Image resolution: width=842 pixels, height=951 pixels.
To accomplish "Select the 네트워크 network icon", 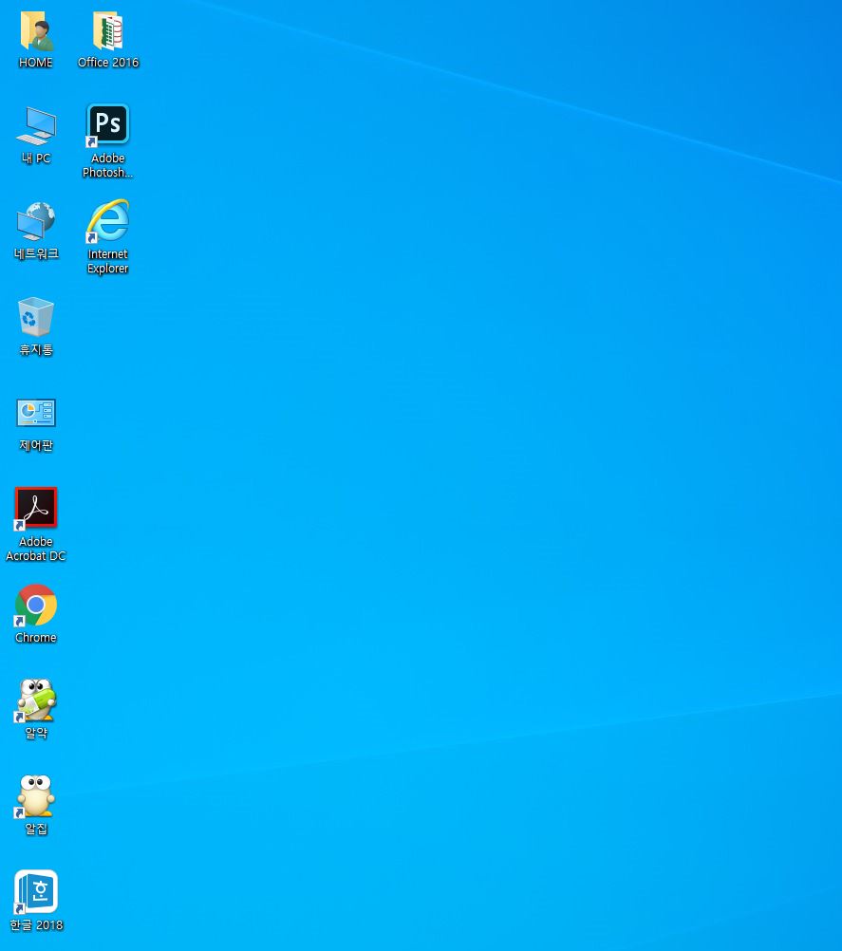I will [36, 221].
